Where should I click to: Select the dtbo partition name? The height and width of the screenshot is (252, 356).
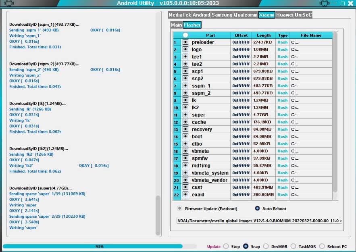pos(197,144)
